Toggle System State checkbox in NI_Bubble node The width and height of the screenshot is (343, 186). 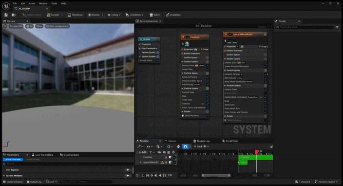click(x=158, y=60)
